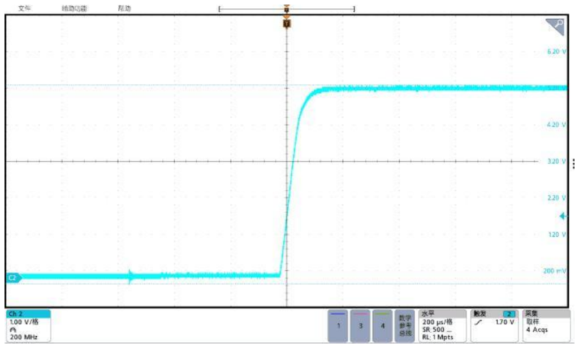Viewport: 579px width, 348px height.
Task: Open the 触发 (Trigger) settings badge
Action: [x=494, y=326]
